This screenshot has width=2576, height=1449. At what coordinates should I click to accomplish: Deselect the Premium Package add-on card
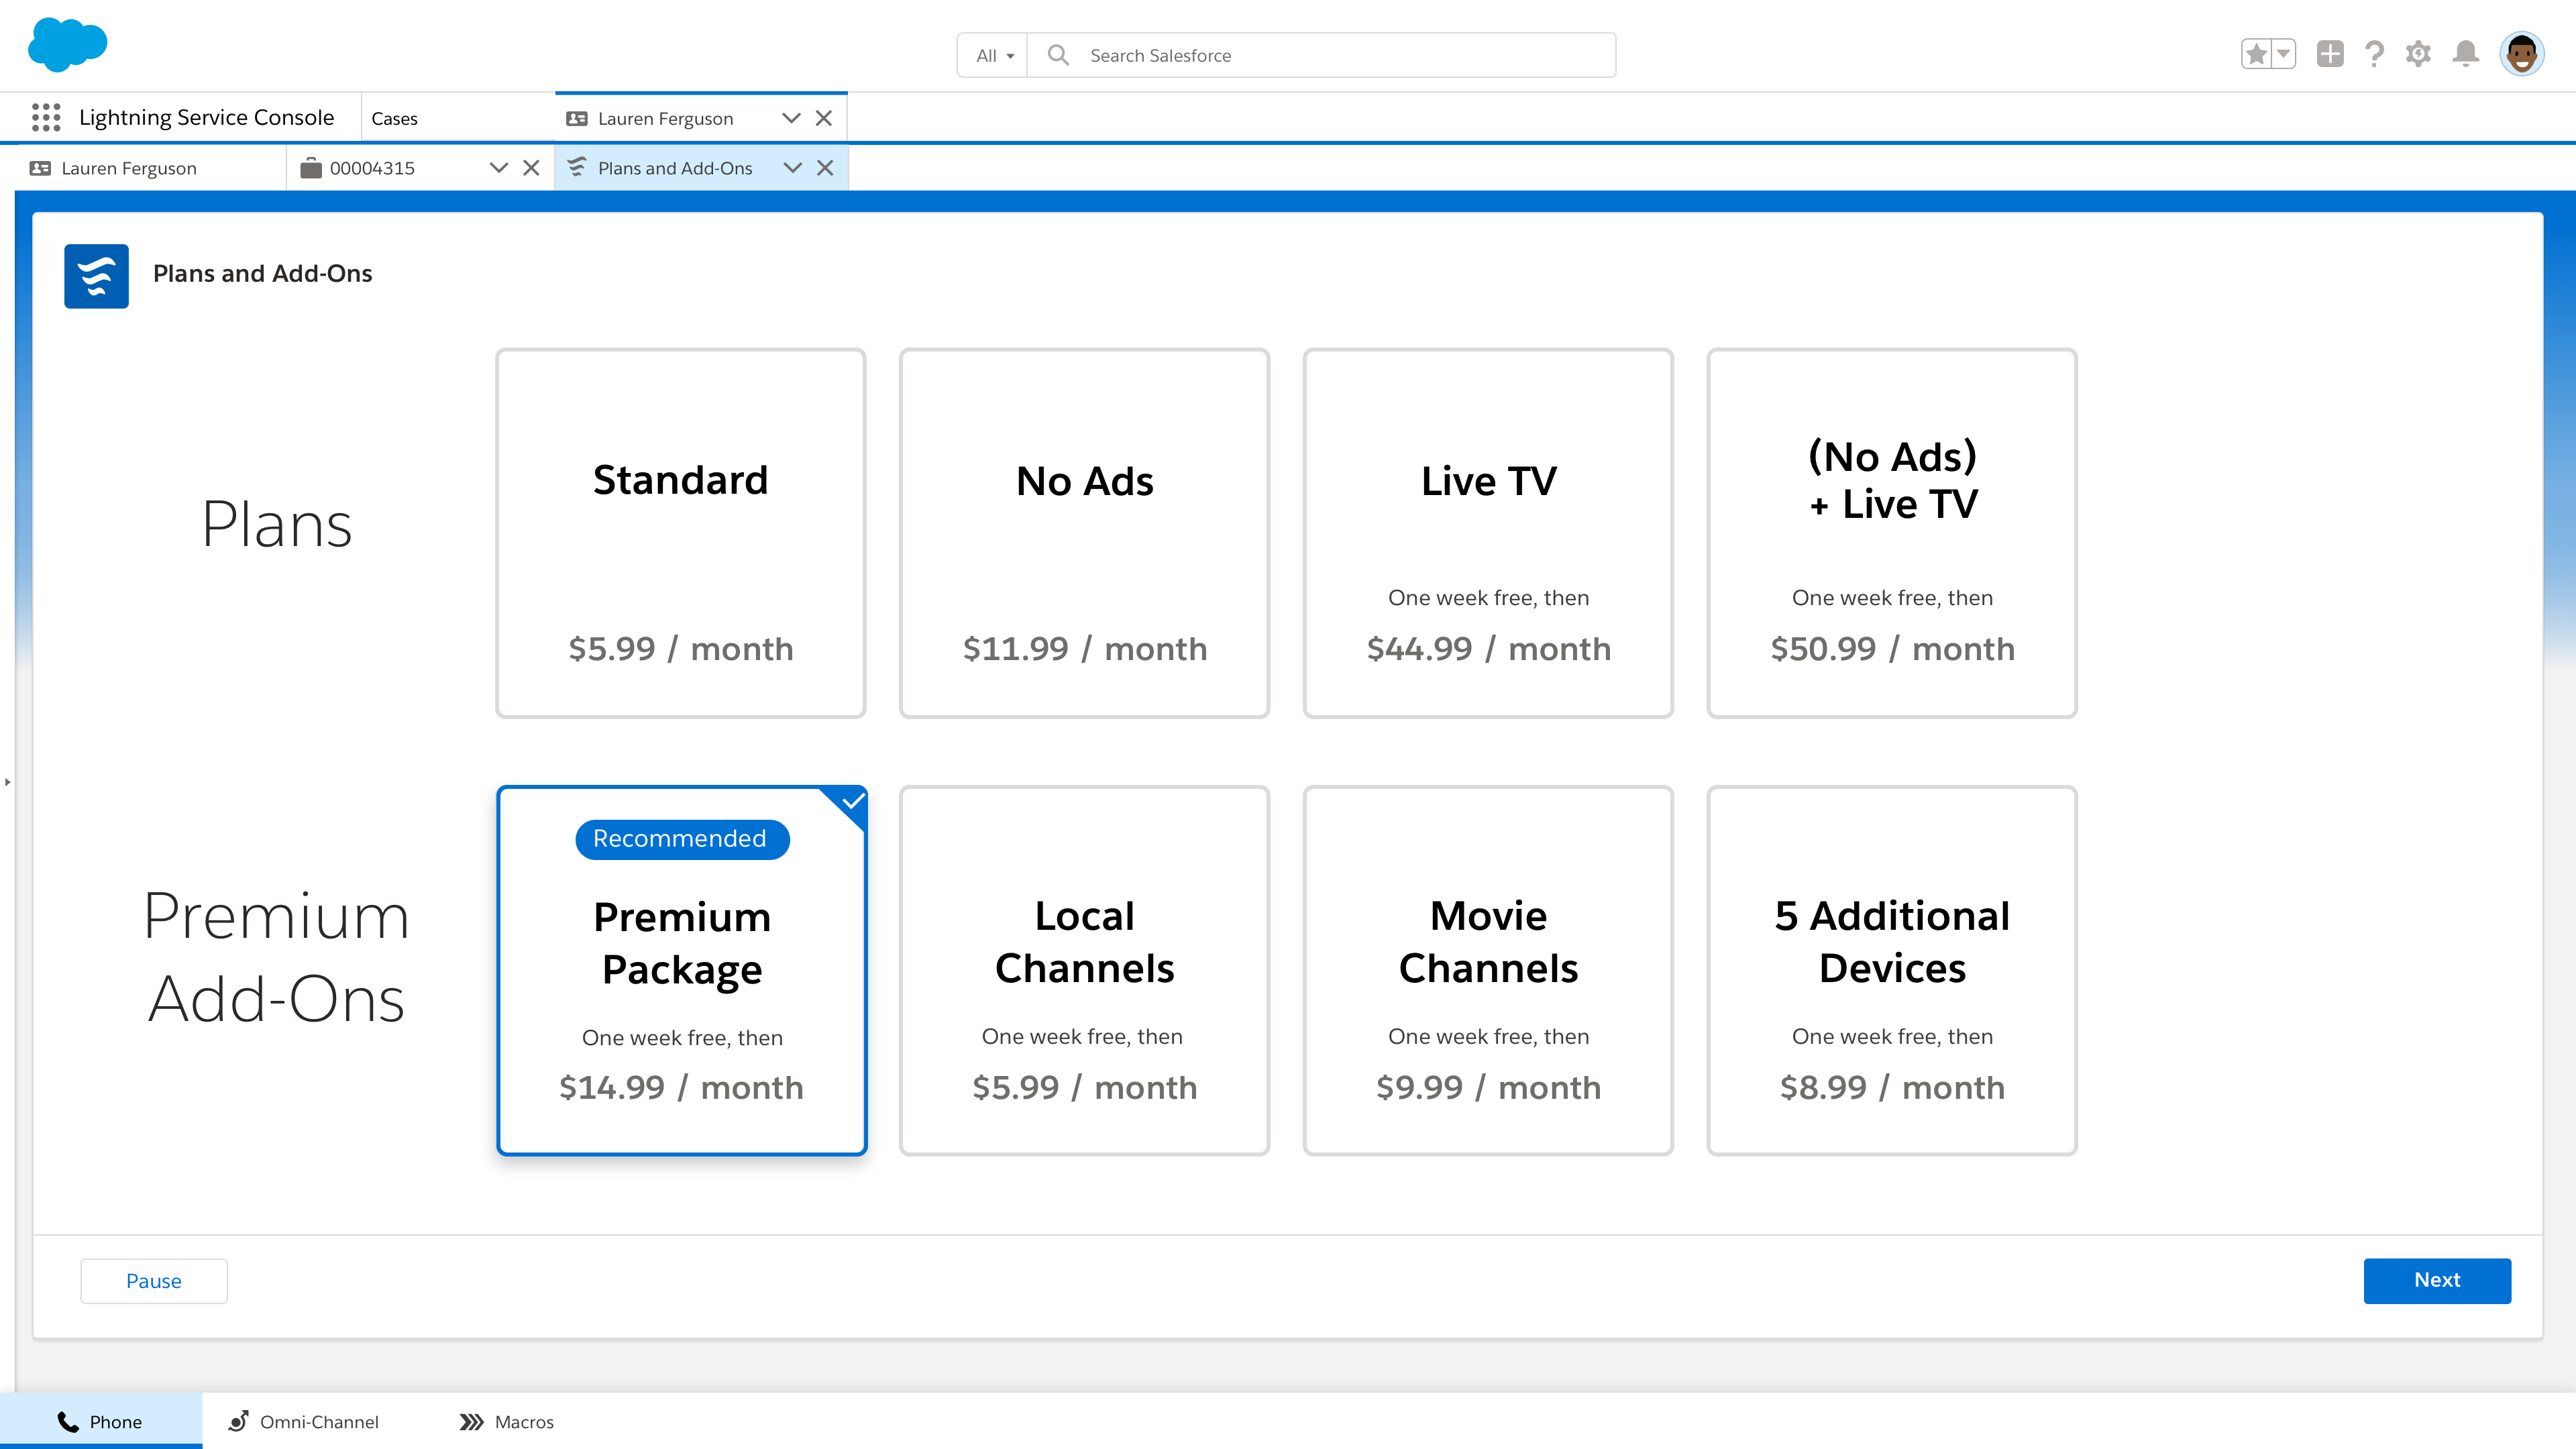[681, 970]
